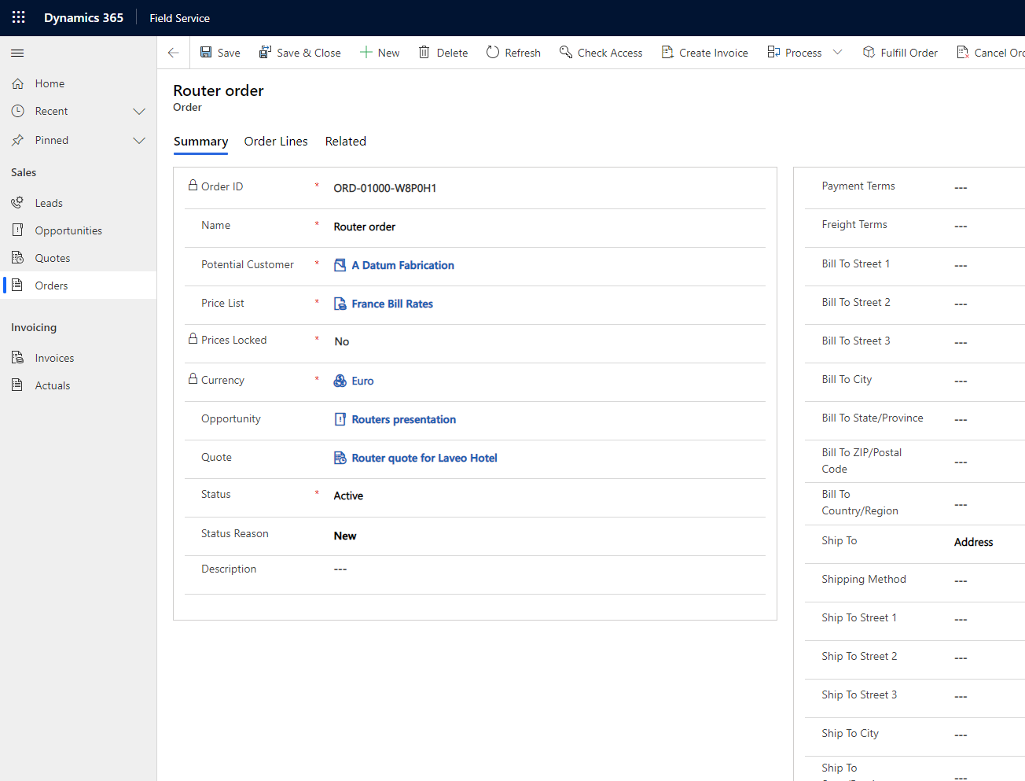Switch to the Summary tab
The height and width of the screenshot is (781, 1025).
click(x=200, y=142)
